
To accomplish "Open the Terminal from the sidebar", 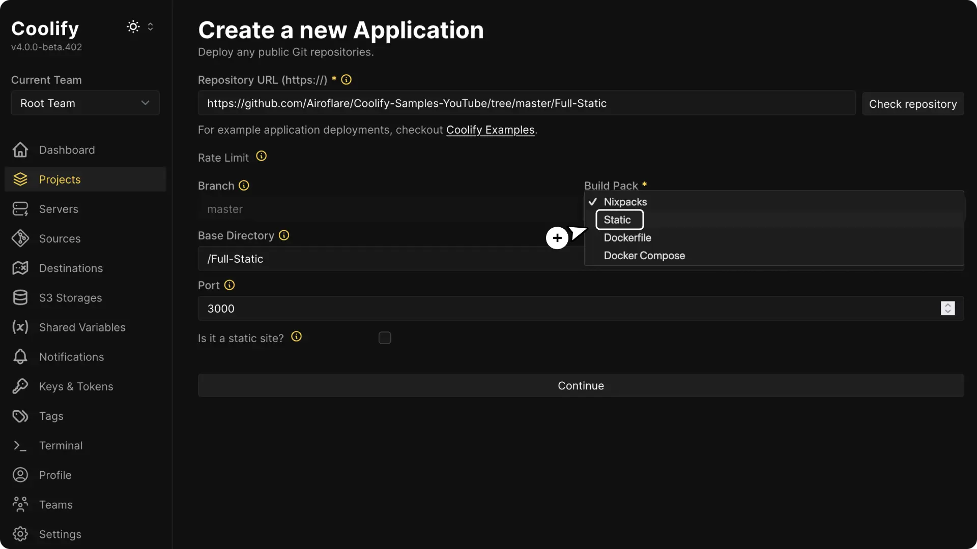I will tap(61, 445).
